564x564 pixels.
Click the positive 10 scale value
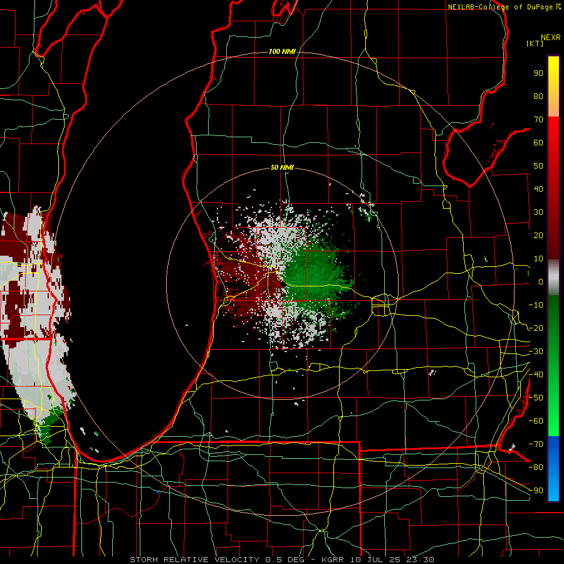pos(538,259)
